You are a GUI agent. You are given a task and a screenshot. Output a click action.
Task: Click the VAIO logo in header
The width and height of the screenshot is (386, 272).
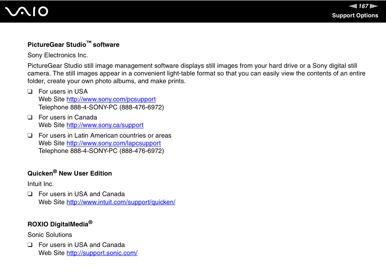coord(27,11)
